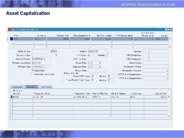This screenshot has width=184, height=138.
Task: Click the YTD Depreciation cell in first row
Action: tap(122, 39)
